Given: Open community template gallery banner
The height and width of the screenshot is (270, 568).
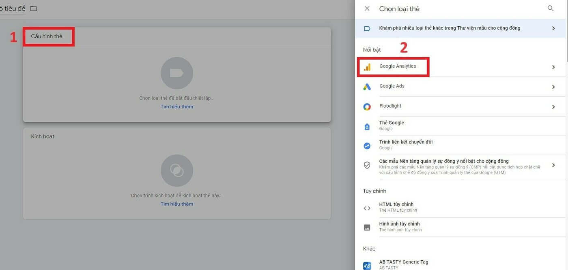Looking at the screenshot, I should pyautogui.click(x=460, y=28).
